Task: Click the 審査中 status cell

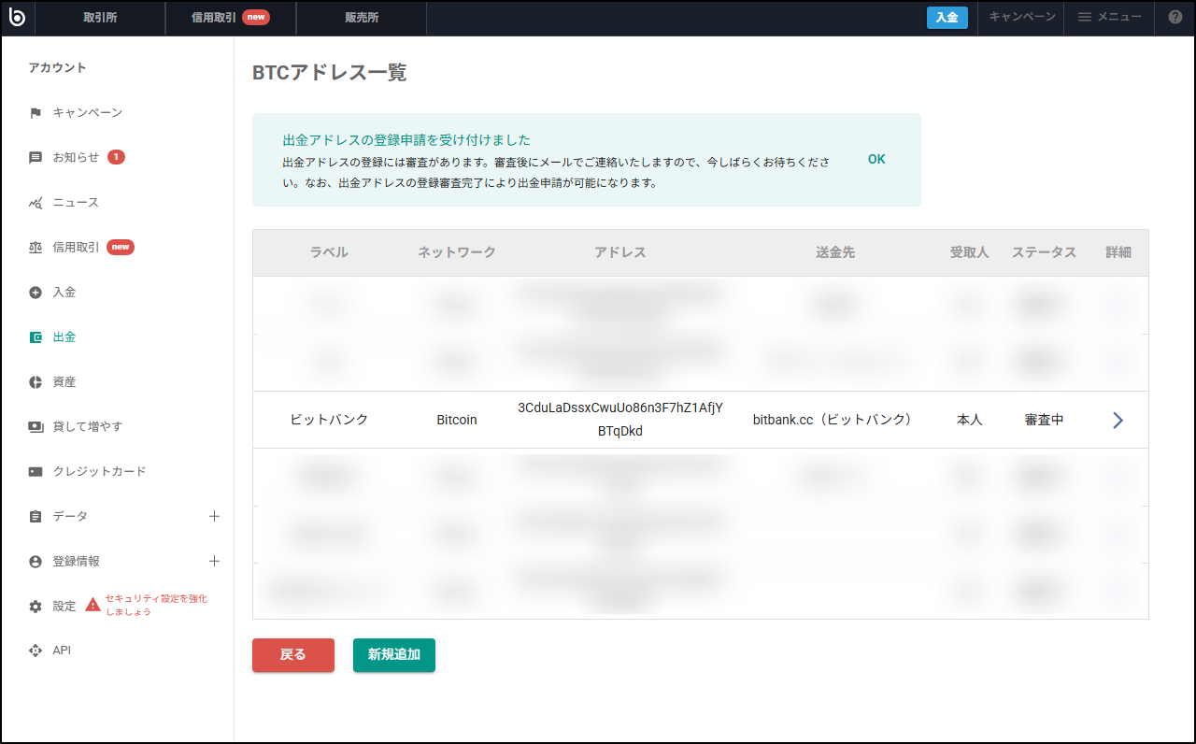Action: (1045, 420)
